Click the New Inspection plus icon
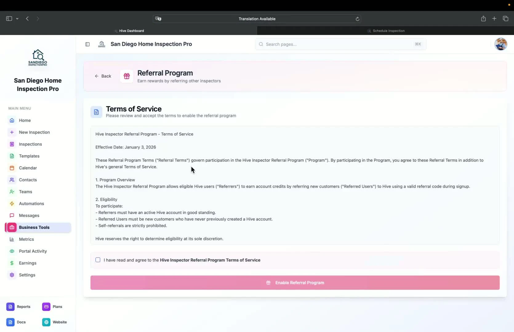The width and height of the screenshot is (514, 332). tap(12, 132)
